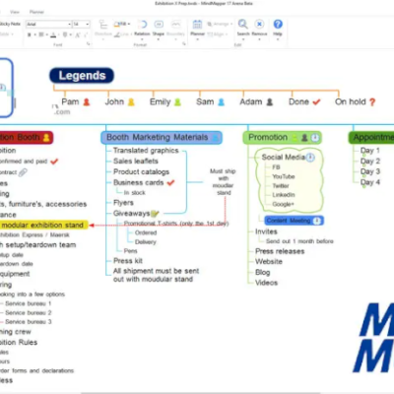Viewport: 394px width, 394px height.
Task: Switch to the Planner ribbon tab
Action: point(36,12)
